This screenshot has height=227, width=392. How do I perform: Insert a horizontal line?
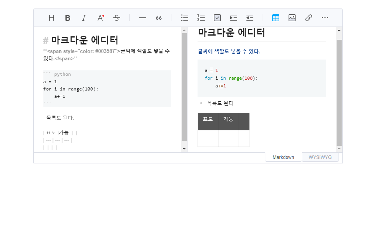[142, 17]
